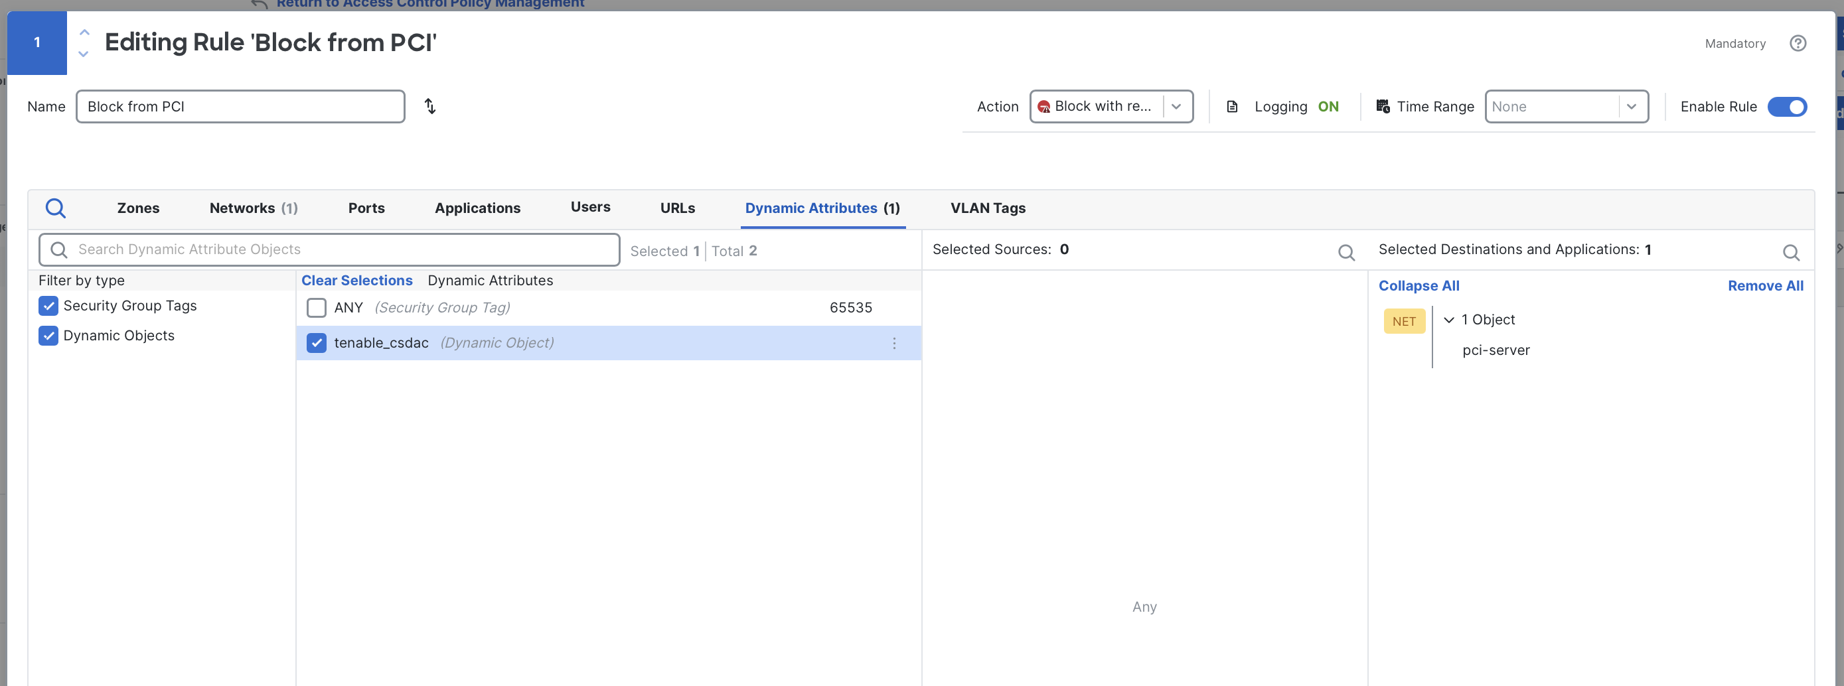
Task: Click the Clear Selections link
Action: [x=356, y=281]
